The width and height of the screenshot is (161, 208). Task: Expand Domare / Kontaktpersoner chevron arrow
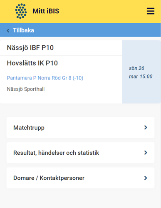(x=146, y=178)
